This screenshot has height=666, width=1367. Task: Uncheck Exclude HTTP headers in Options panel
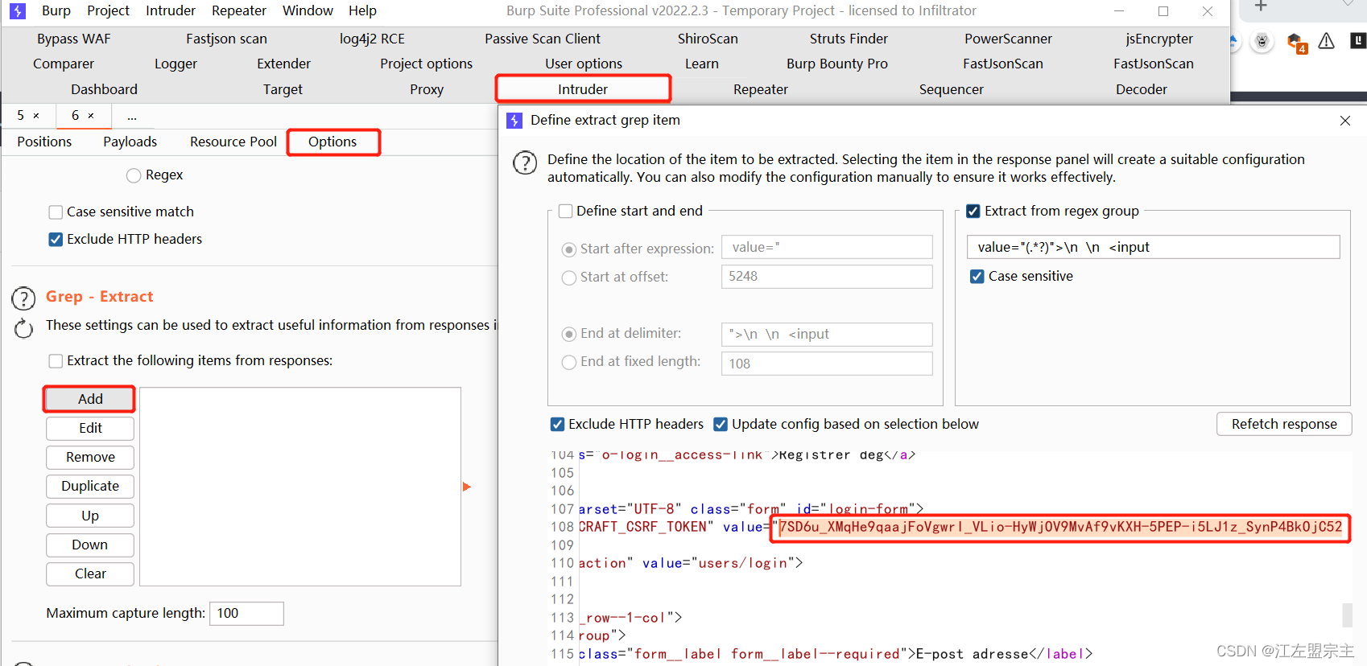point(56,240)
